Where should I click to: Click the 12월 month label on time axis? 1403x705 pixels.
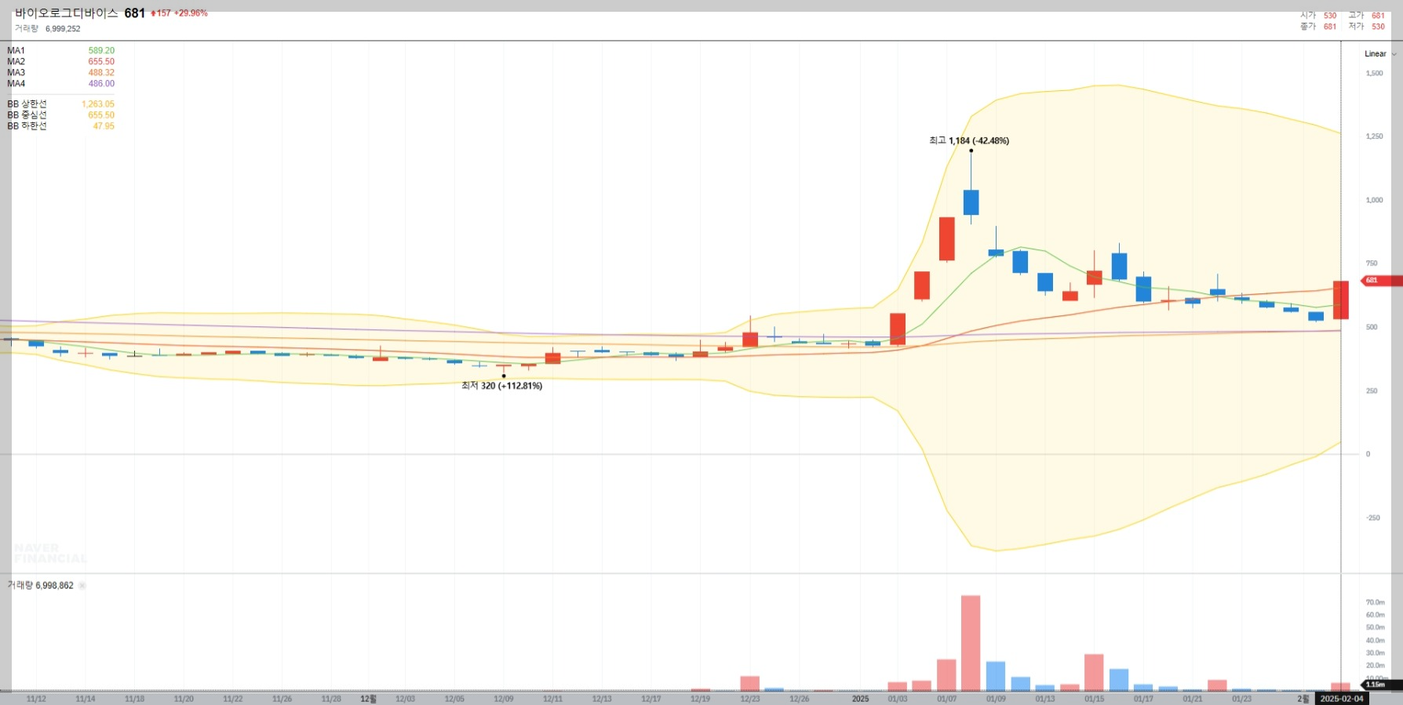click(368, 699)
